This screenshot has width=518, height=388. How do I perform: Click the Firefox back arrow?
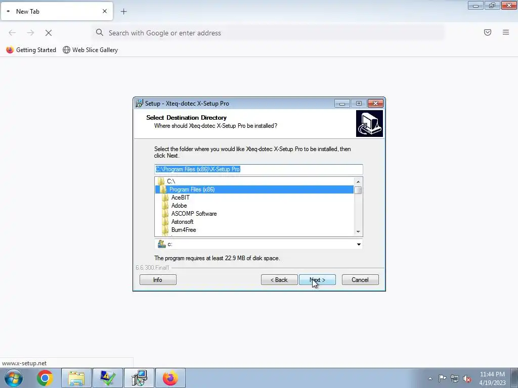pyautogui.click(x=12, y=33)
